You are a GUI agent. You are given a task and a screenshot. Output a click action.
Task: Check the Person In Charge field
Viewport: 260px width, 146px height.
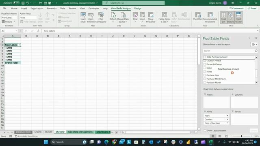204,64
